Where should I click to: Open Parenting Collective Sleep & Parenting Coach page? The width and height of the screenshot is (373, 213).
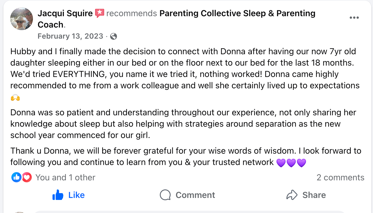coord(237,13)
